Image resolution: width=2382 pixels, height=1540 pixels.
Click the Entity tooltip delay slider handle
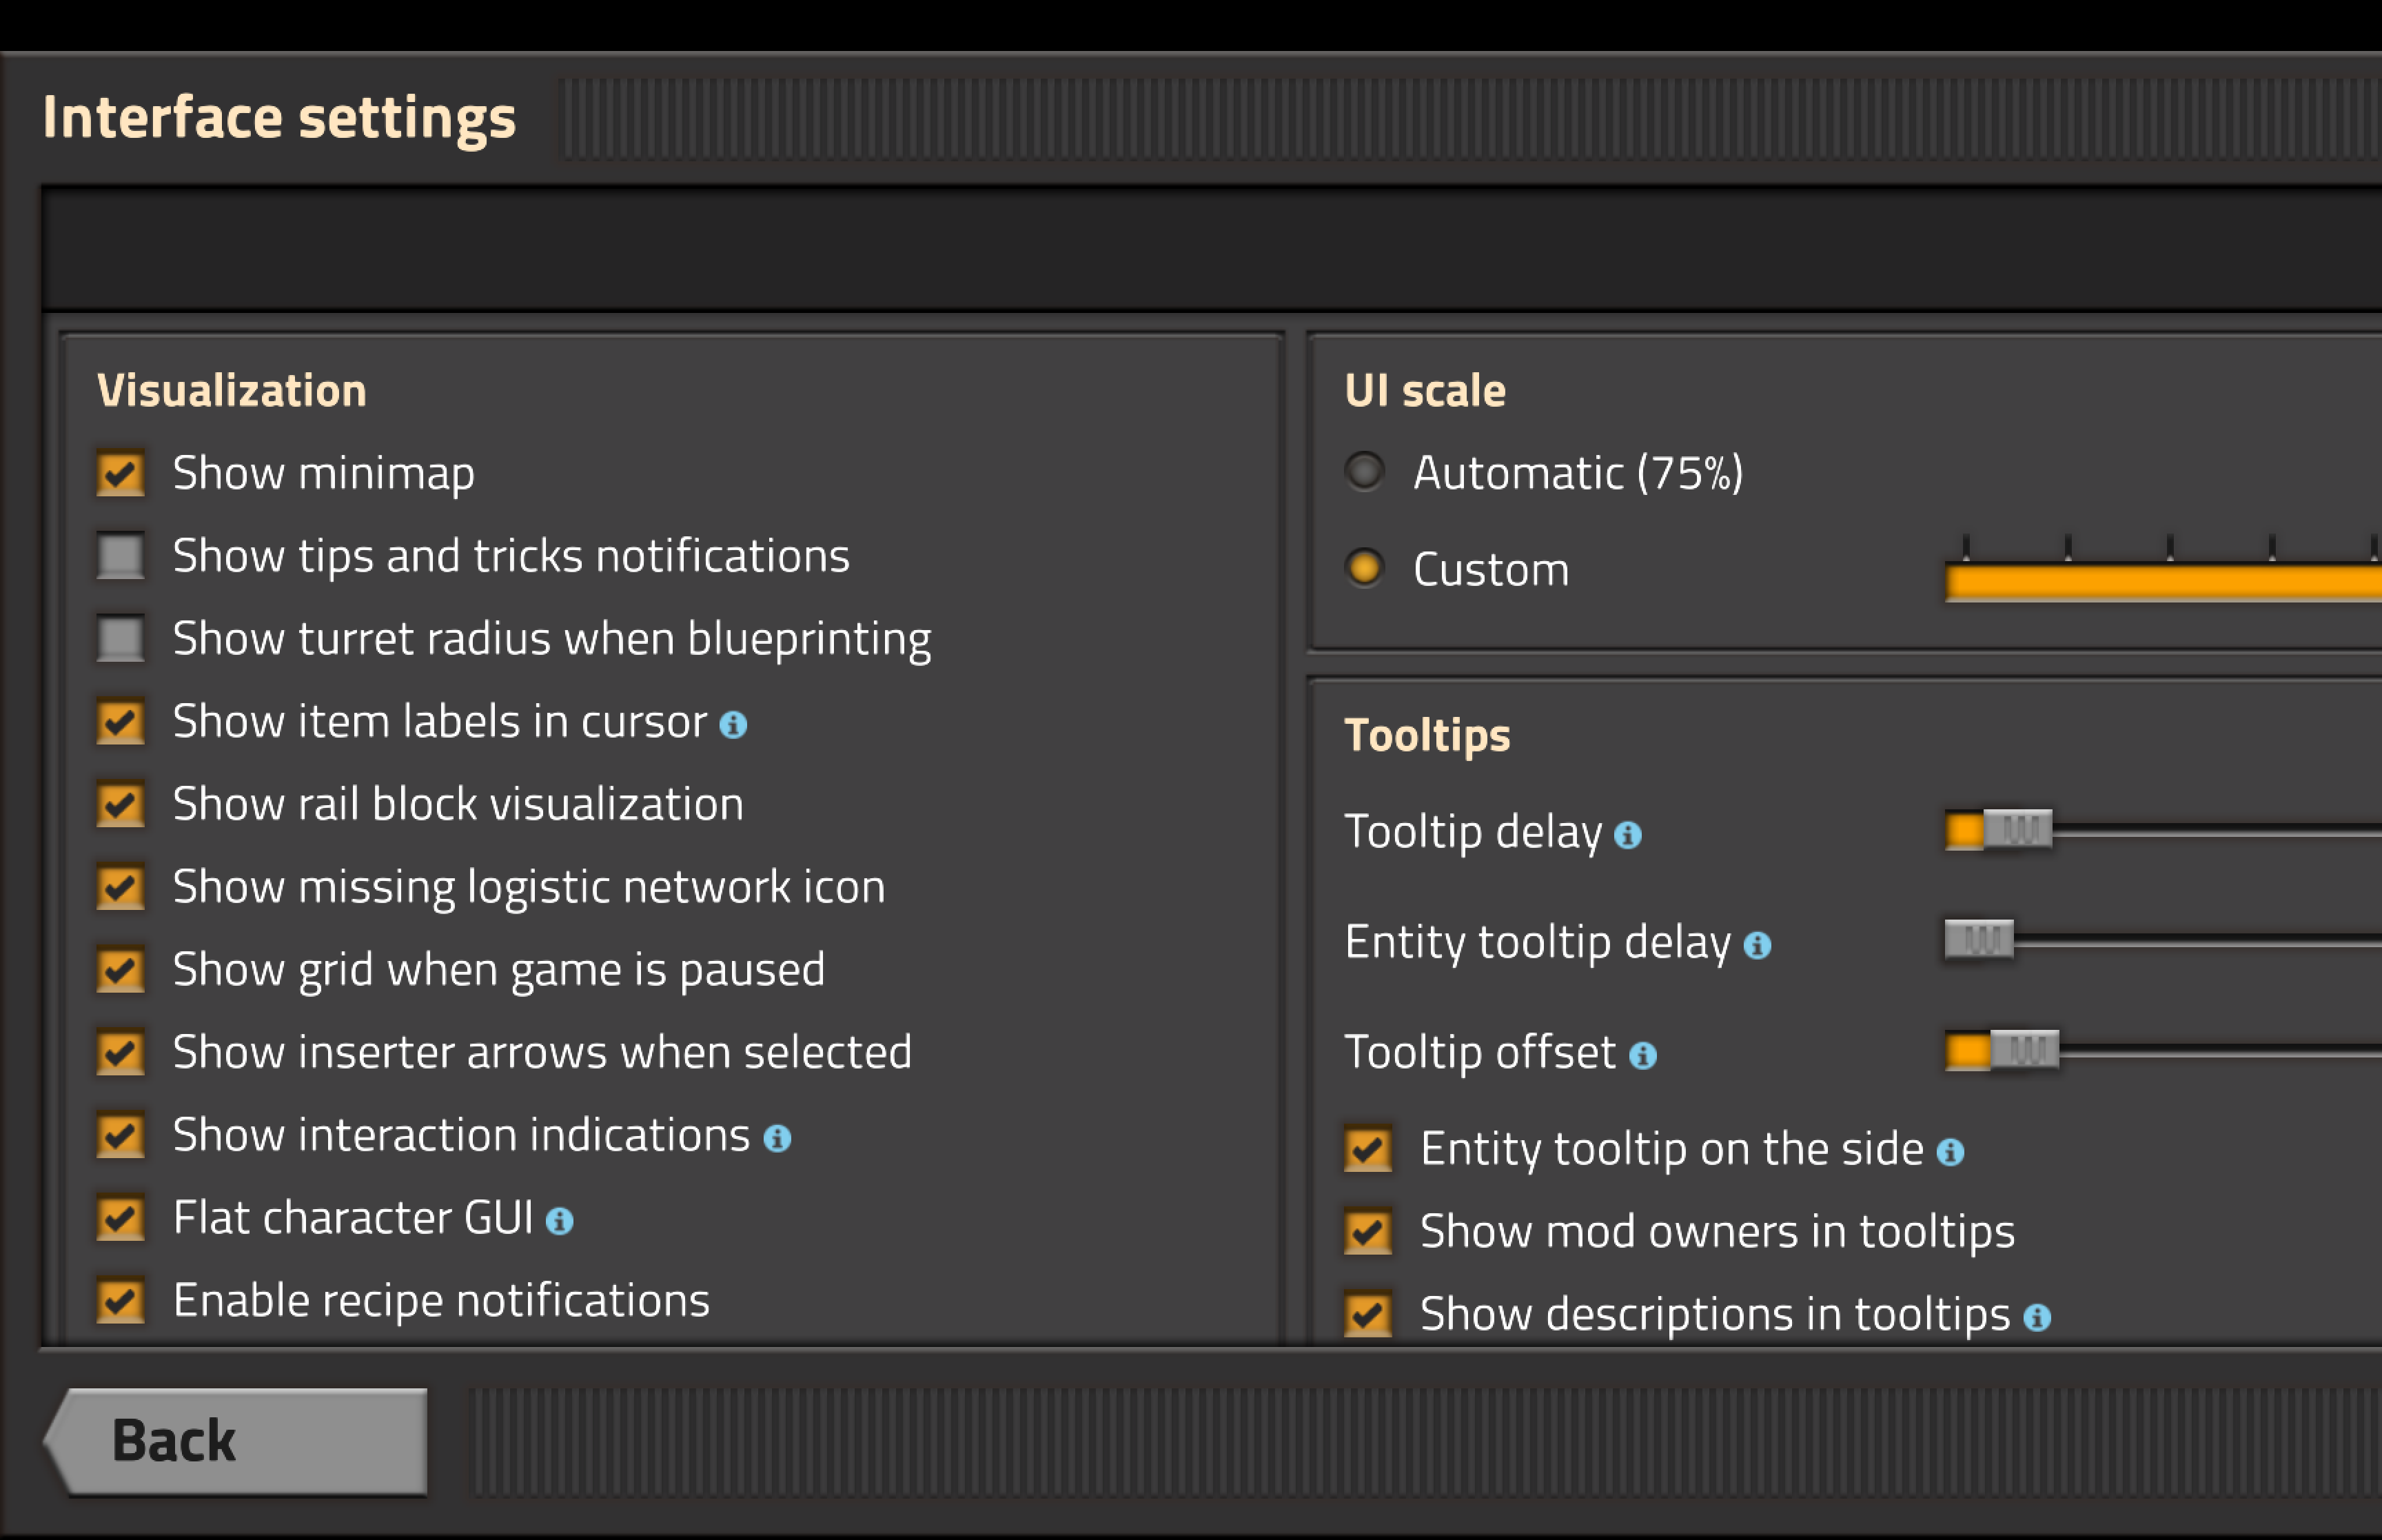coord(1978,939)
